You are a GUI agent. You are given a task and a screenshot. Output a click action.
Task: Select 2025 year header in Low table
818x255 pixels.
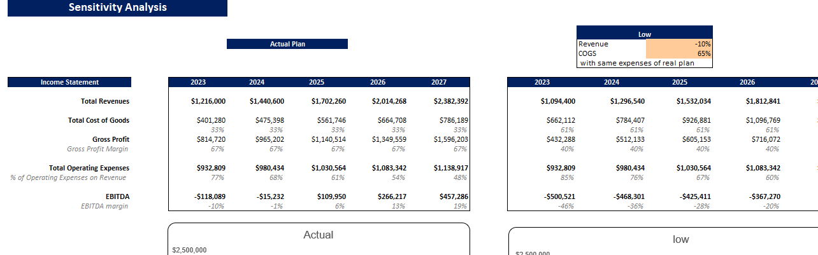point(680,82)
